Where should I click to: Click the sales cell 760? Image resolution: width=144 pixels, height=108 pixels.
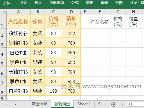click(x=71, y=43)
